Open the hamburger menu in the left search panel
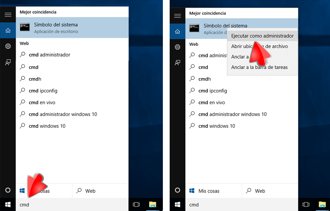The image size is (330, 211). point(8,15)
